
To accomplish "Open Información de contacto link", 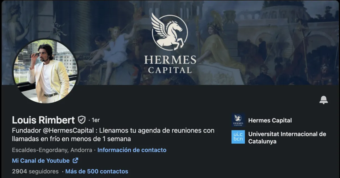I will tap(132, 150).
